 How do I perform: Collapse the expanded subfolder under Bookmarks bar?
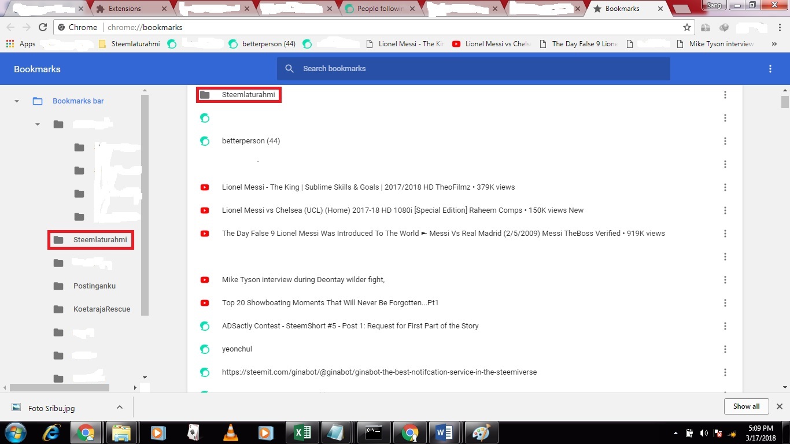click(x=38, y=124)
